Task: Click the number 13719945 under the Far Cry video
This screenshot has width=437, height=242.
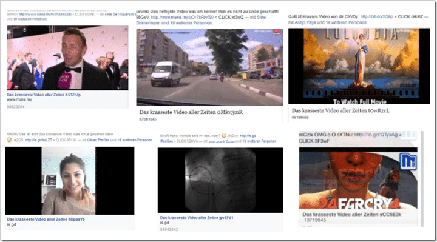Action: [x=314, y=220]
